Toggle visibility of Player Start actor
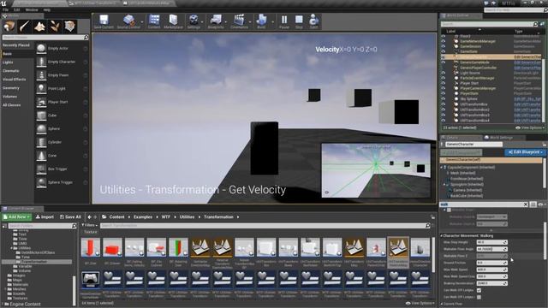The height and width of the screenshot is (308, 548). coord(444,84)
